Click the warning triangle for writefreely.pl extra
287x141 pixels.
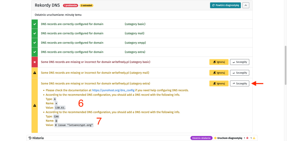click(x=34, y=105)
